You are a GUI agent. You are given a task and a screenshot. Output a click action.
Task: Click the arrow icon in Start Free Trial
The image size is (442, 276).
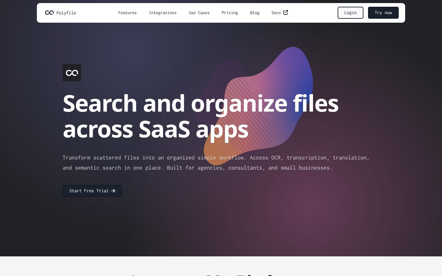coord(113,191)
